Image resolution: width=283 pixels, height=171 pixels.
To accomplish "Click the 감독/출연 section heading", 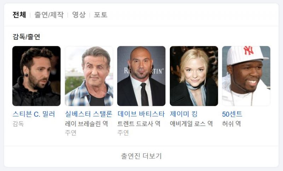I will coord(26,37).
